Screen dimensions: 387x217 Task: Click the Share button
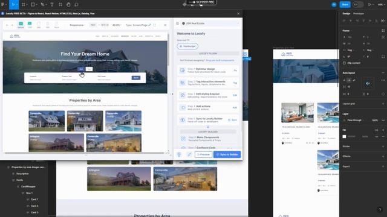point(345,4)
